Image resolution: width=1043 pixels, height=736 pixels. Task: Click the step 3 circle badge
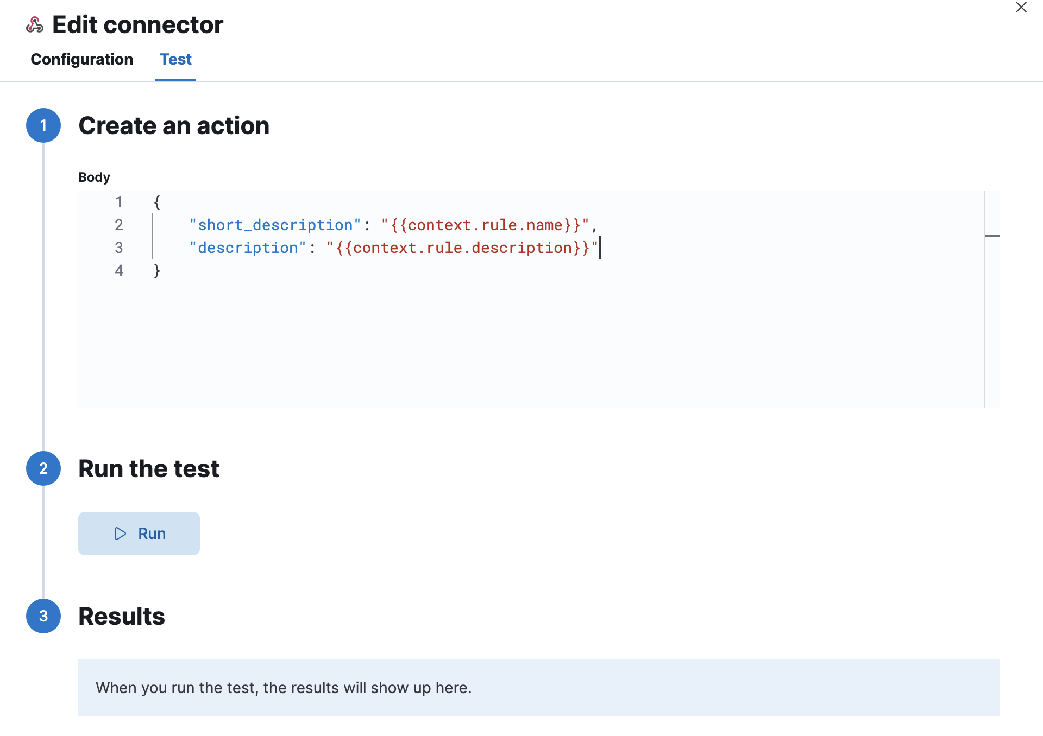43,616
